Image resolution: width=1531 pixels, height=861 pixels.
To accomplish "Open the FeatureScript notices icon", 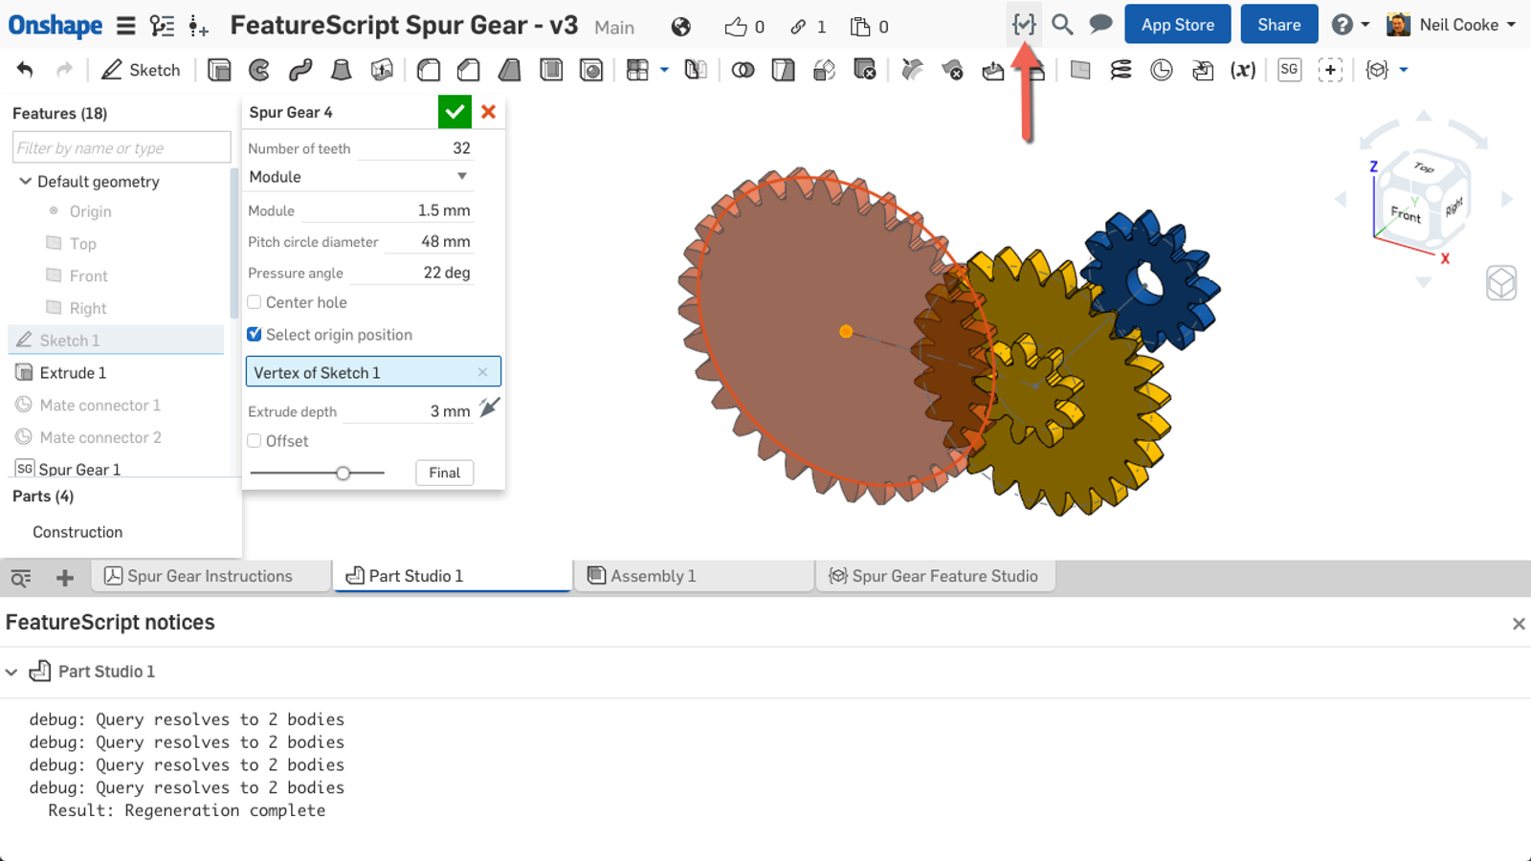I will point(1023,25).
